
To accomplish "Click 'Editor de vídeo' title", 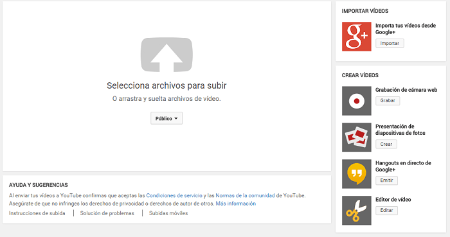I will point(393,200).
